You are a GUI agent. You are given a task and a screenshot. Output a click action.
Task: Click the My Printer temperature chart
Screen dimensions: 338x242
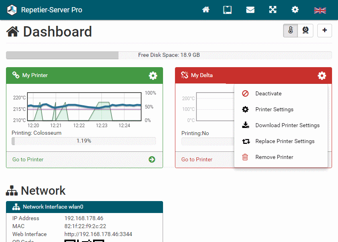(x=84, y=106)
